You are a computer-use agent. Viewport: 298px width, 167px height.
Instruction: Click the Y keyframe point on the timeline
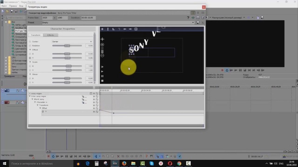click(x=114, y=113)
